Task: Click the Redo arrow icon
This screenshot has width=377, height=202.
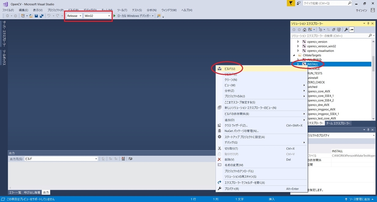Action: pyautogui.click(x=57, y=16)
